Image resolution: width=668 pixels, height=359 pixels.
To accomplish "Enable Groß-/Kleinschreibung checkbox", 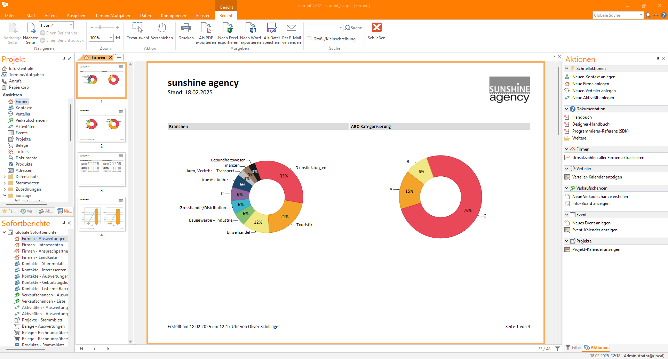I will pos(309,39).
